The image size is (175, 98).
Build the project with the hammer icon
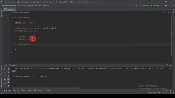click(x=136, y=5)
